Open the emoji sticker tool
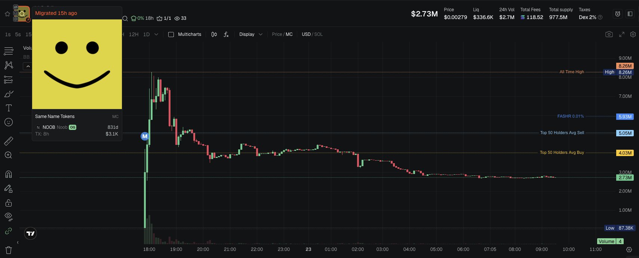This screenshot has height=258, width=639. 9,122
